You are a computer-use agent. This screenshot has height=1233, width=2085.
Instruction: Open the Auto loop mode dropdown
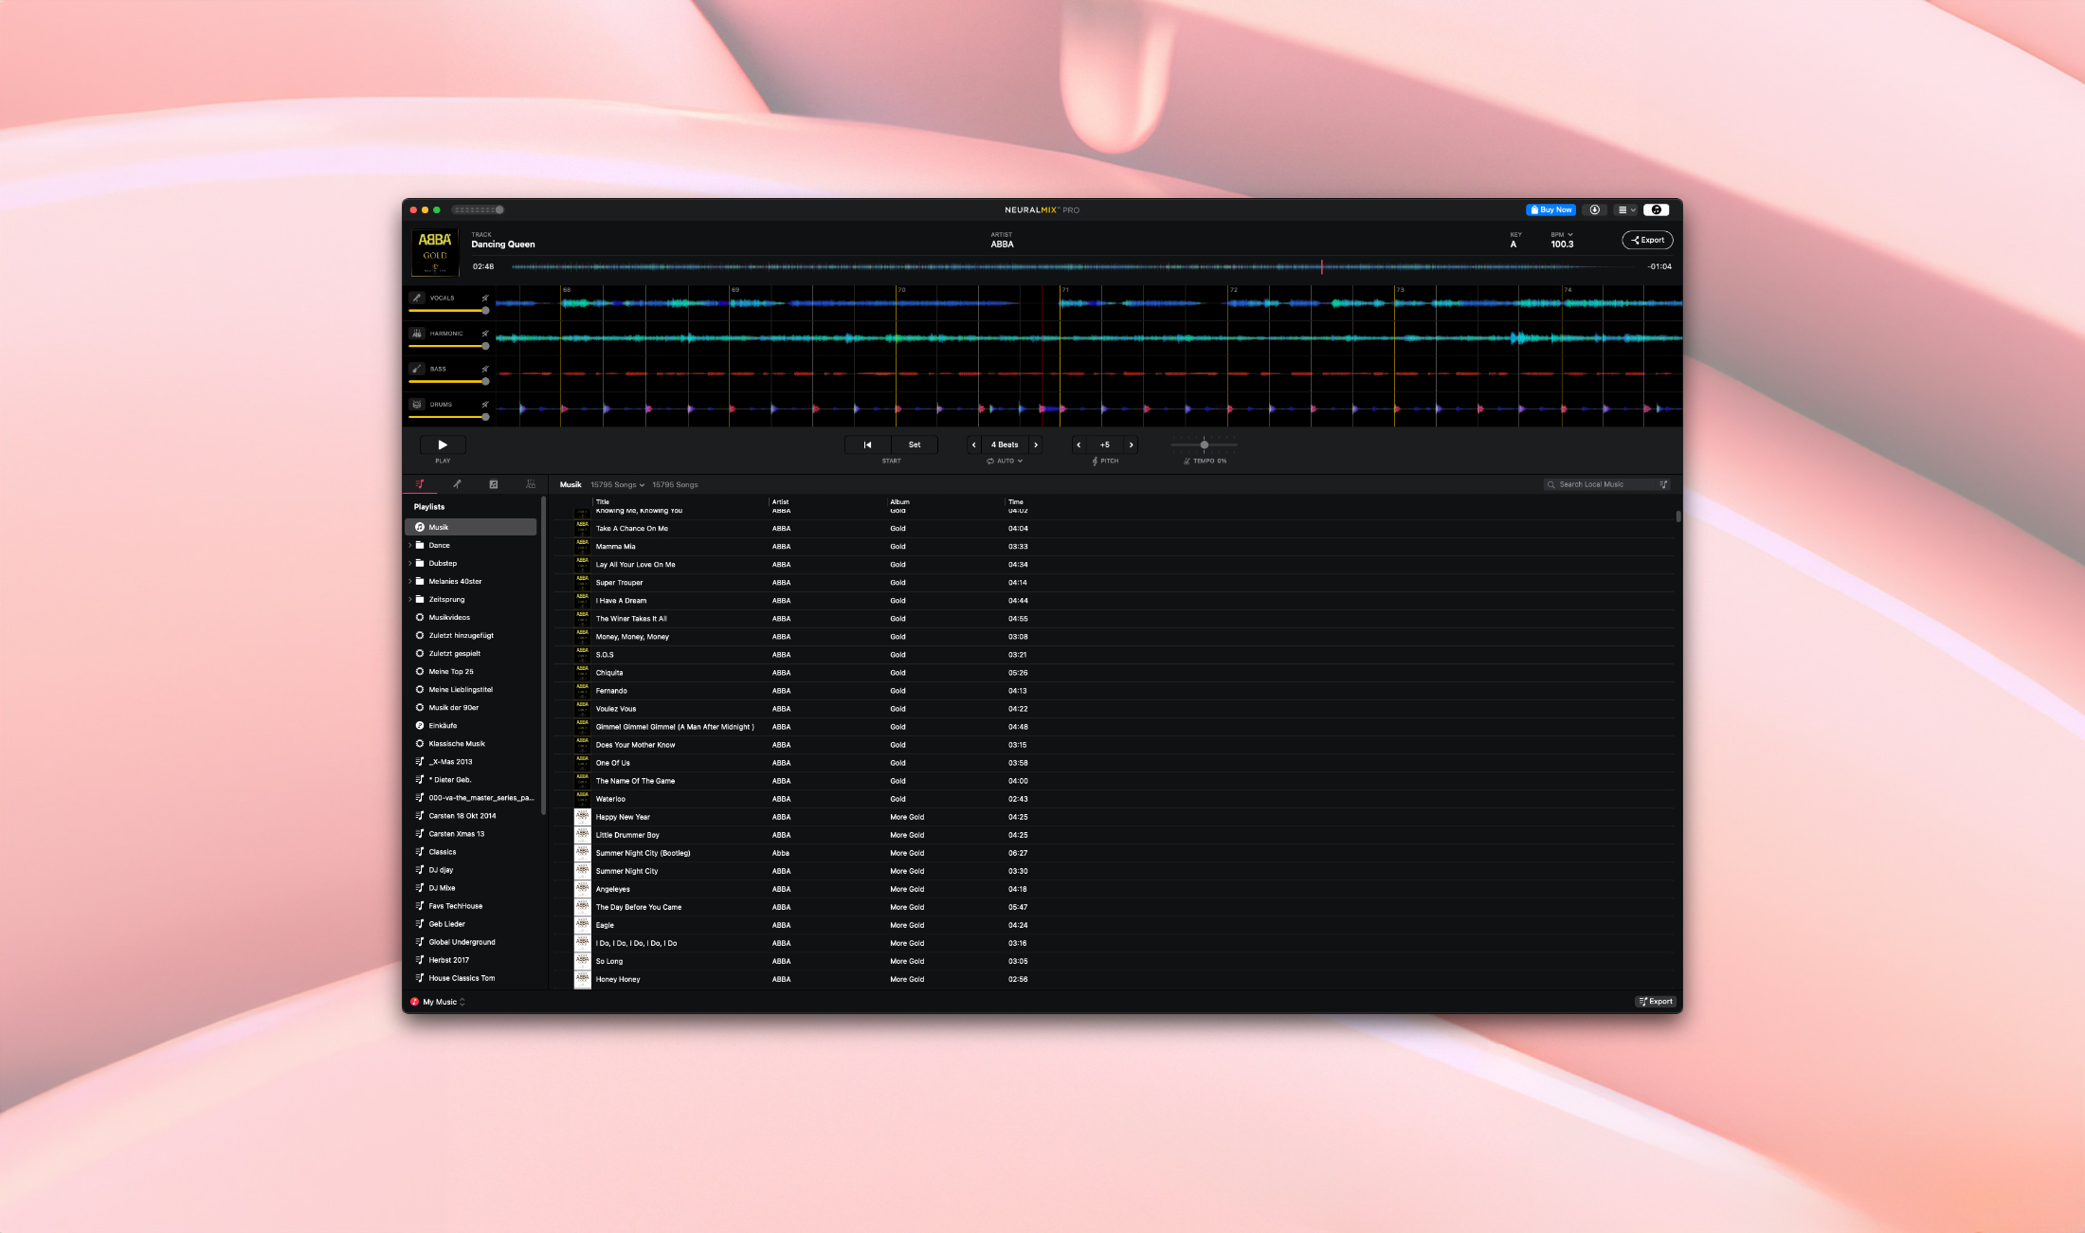click(1005, 461)
